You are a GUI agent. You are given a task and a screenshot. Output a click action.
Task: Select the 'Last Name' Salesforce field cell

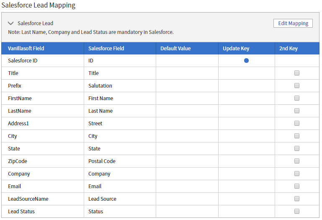[x=120, y=111]
